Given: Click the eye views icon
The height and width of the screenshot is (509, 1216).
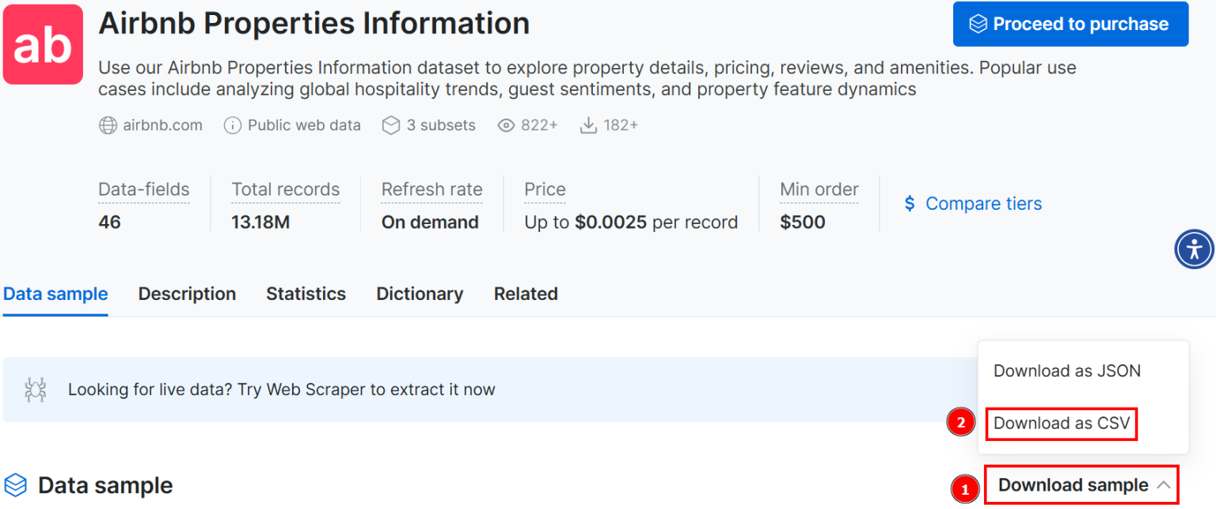Looking at the screenshot, I should pyautogui.click(x=506, y=125).
